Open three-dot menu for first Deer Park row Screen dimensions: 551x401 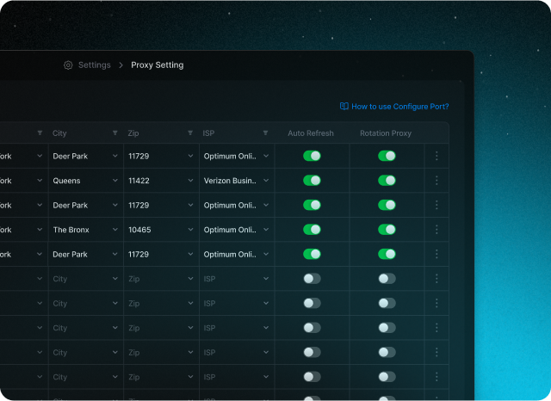pyautogui.click(x=436, y=156)
